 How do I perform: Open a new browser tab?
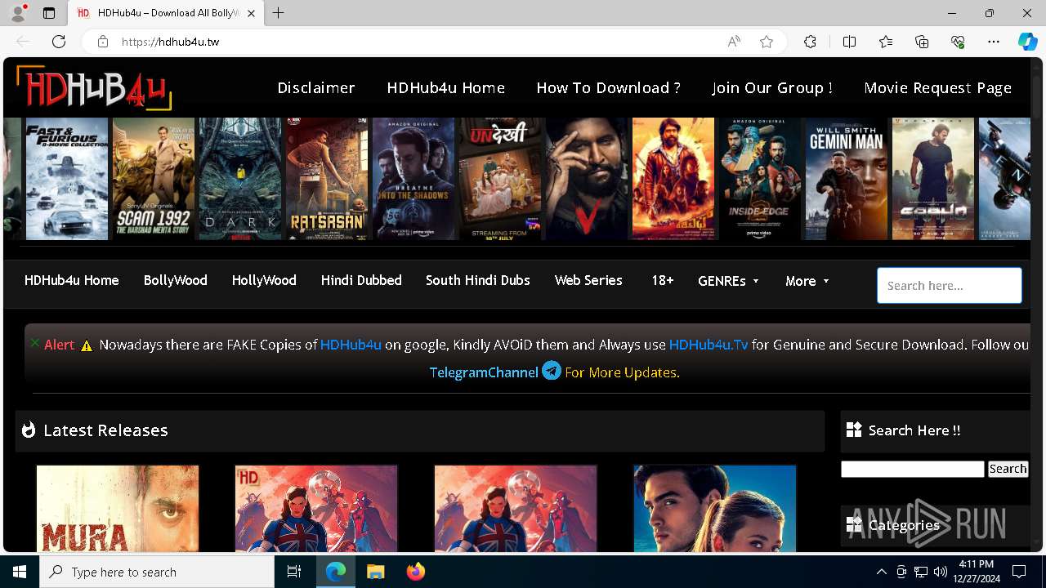(279, 13)
